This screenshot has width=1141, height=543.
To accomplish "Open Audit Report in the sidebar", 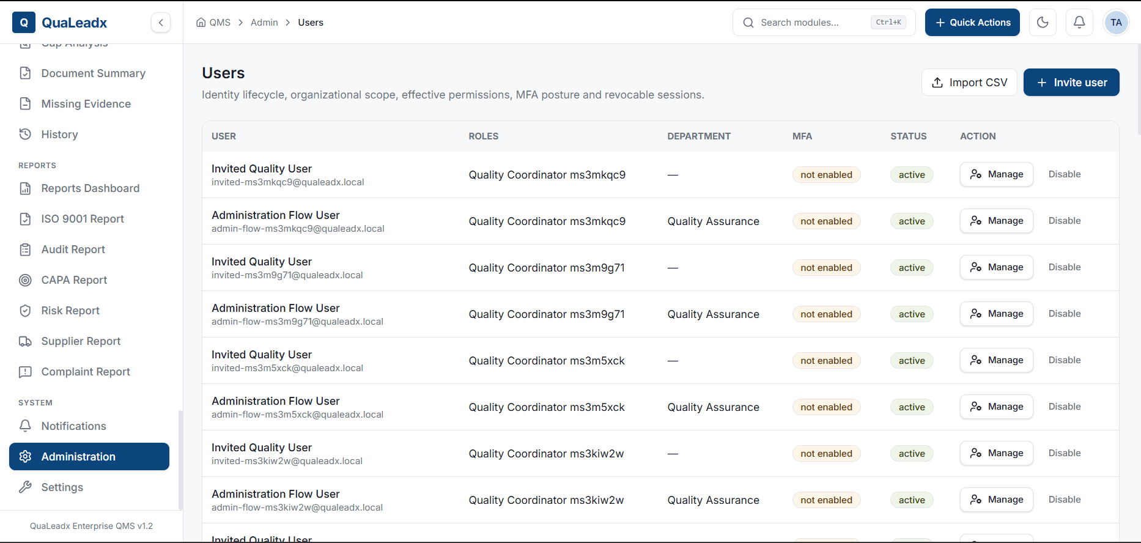I will click(89, 249).
